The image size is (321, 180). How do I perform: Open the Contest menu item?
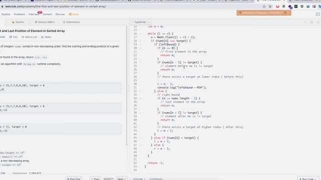pos(47,14)
